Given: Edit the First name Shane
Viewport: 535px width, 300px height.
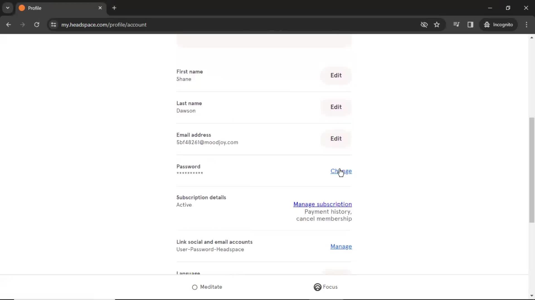Looking at the screenshot, I should coord(336,75).
